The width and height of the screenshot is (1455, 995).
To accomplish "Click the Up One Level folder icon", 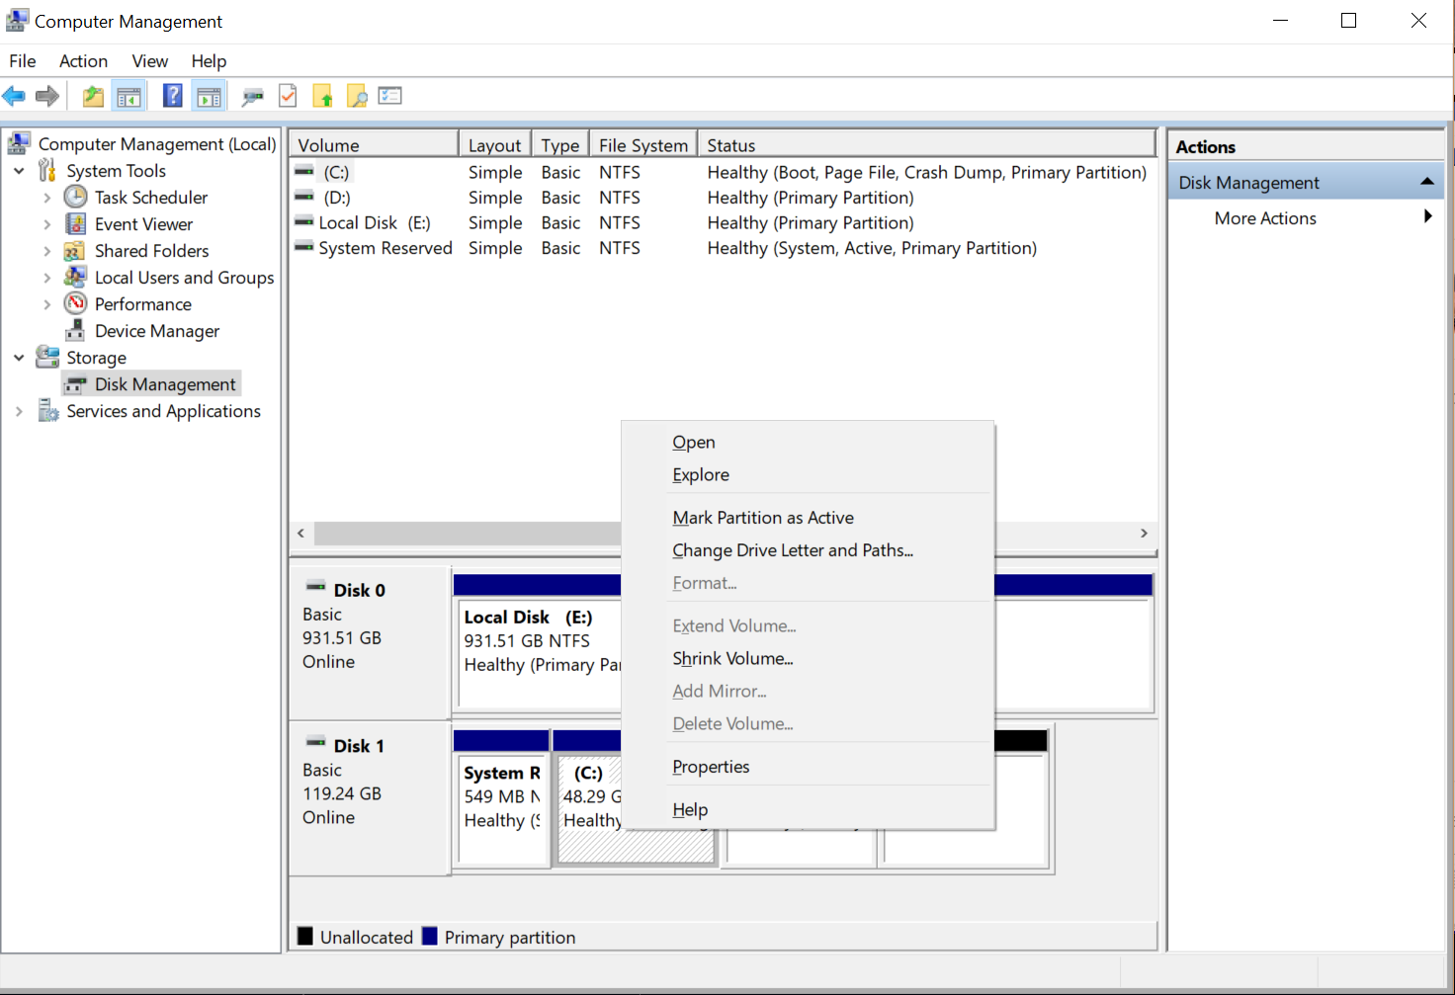I will pyautogui.click(x=93, y=96).
